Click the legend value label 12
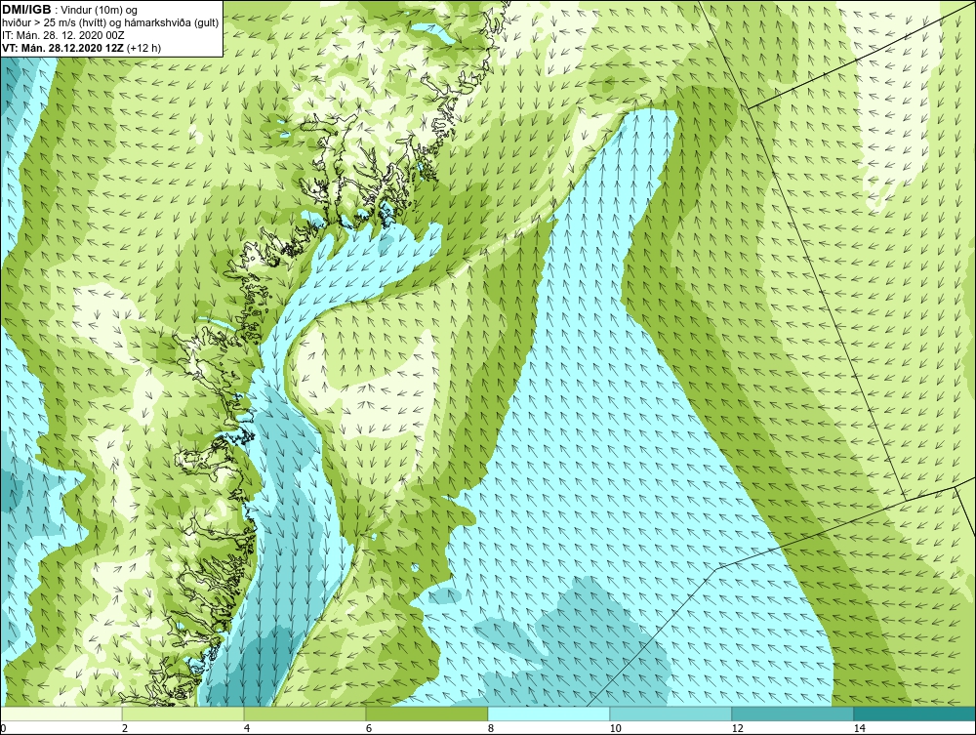The image size is (976, 735). (x=737, y=728)
